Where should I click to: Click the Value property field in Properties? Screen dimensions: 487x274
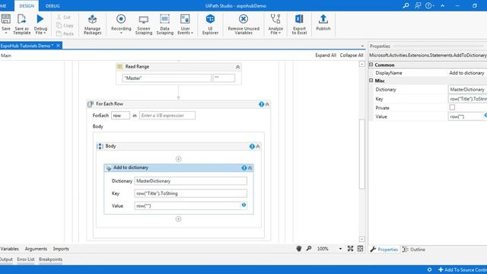pyautogui.click(x=466, y=116)
